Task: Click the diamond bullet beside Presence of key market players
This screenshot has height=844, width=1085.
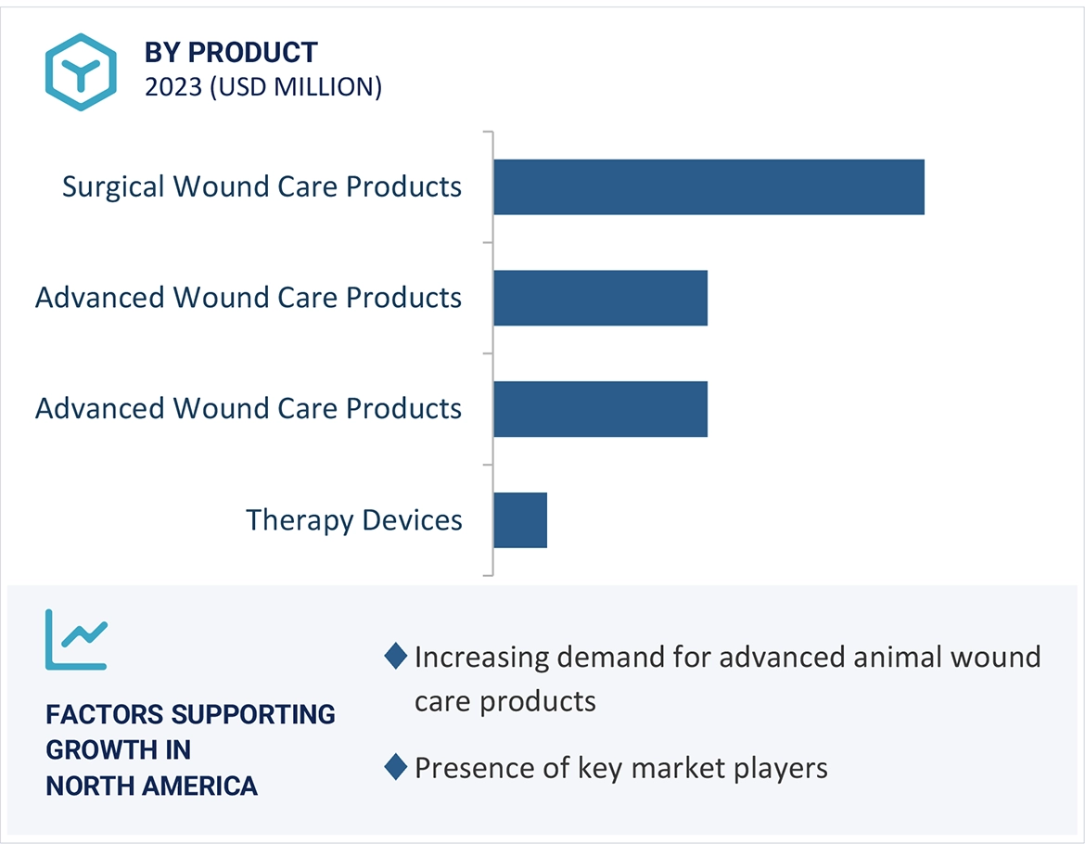Action: click(x=396, y=768)
